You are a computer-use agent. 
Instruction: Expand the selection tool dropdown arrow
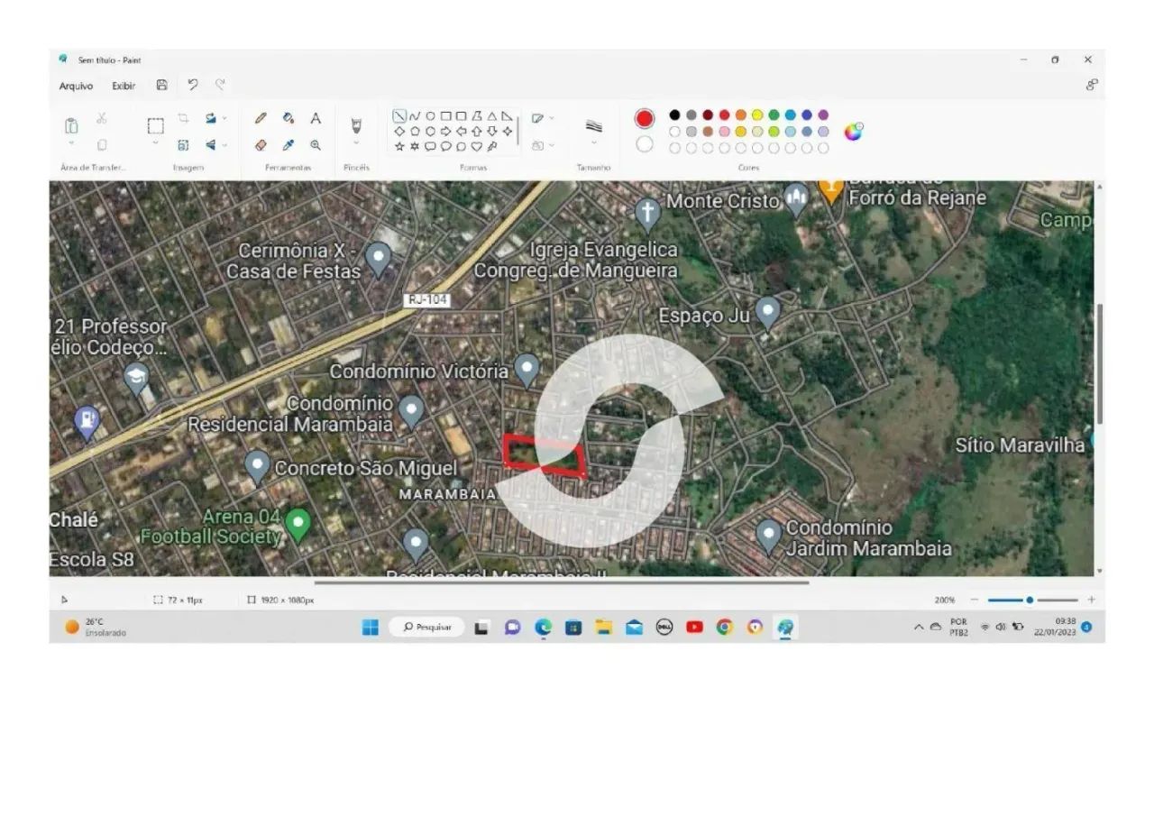(x=155, y=142)
